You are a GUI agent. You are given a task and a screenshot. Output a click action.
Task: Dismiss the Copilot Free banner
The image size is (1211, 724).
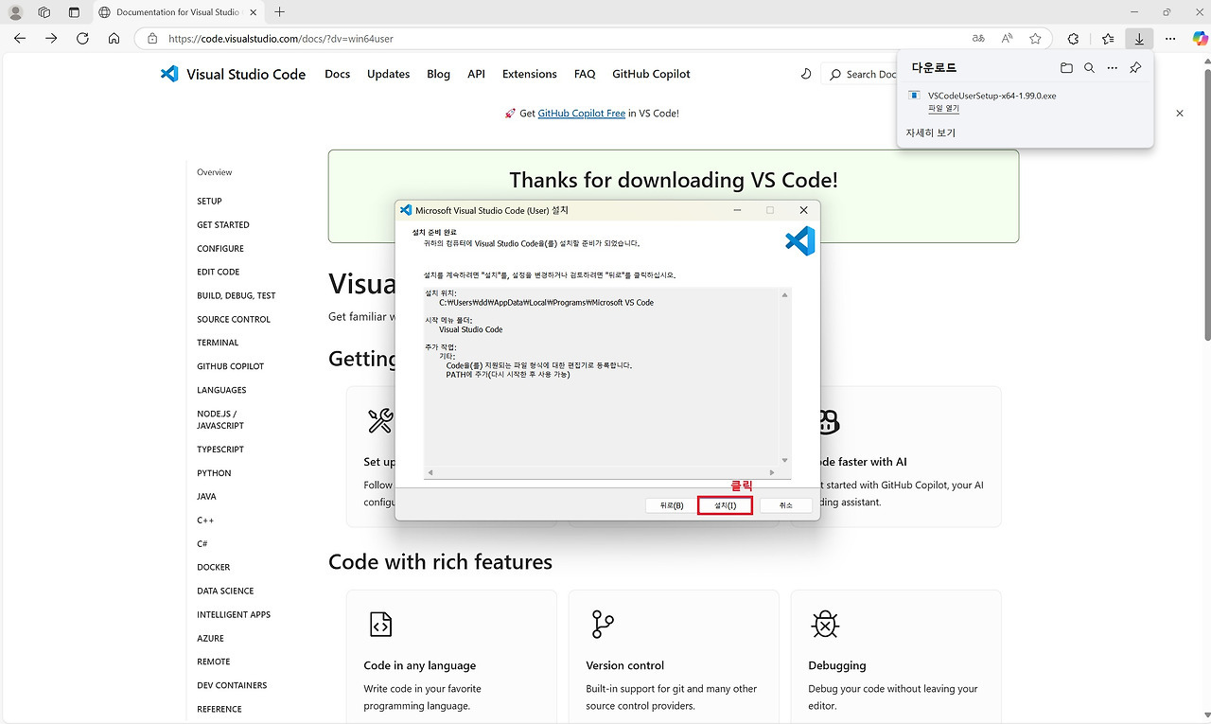click(x=1180, y=114)
